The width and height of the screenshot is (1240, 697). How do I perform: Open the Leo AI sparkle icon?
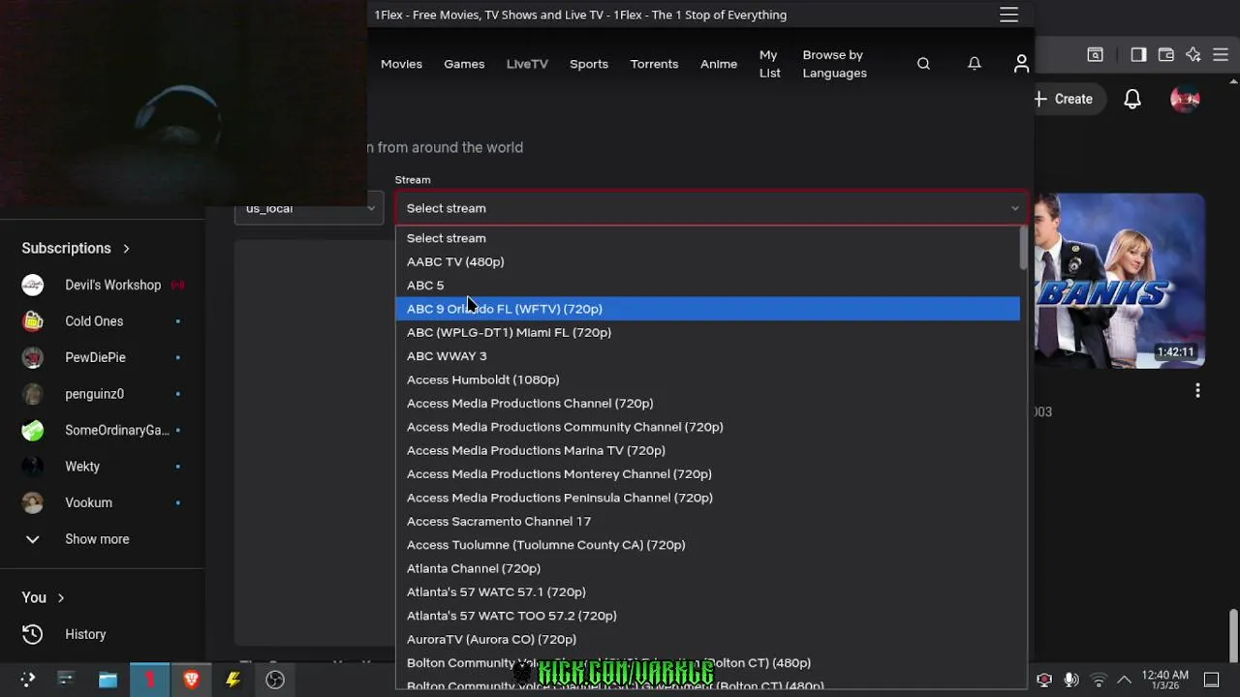pyautogui.click(x=1193, y=55)
